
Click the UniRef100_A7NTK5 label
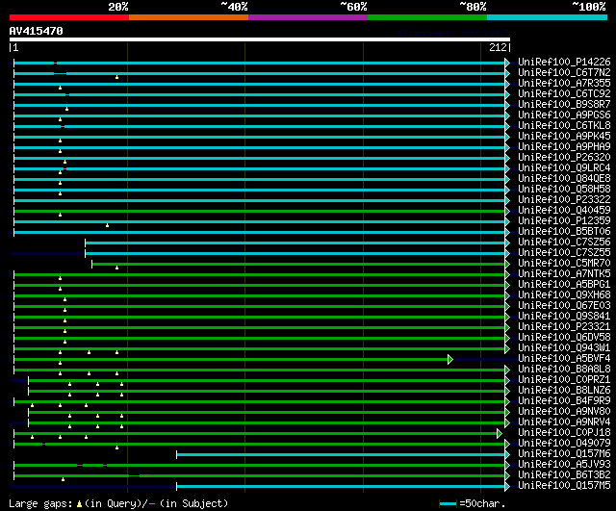564,273
